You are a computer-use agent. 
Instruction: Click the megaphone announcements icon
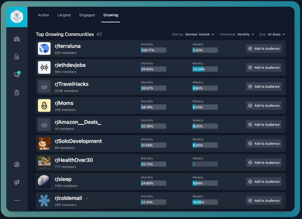pyautogui.click(x=17, y=182)
